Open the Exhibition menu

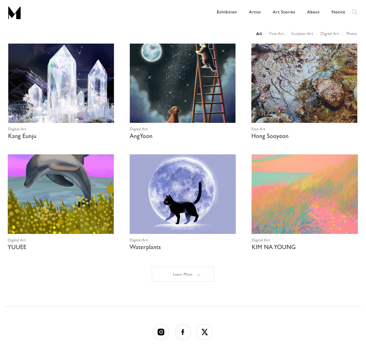tap(227, 12)
